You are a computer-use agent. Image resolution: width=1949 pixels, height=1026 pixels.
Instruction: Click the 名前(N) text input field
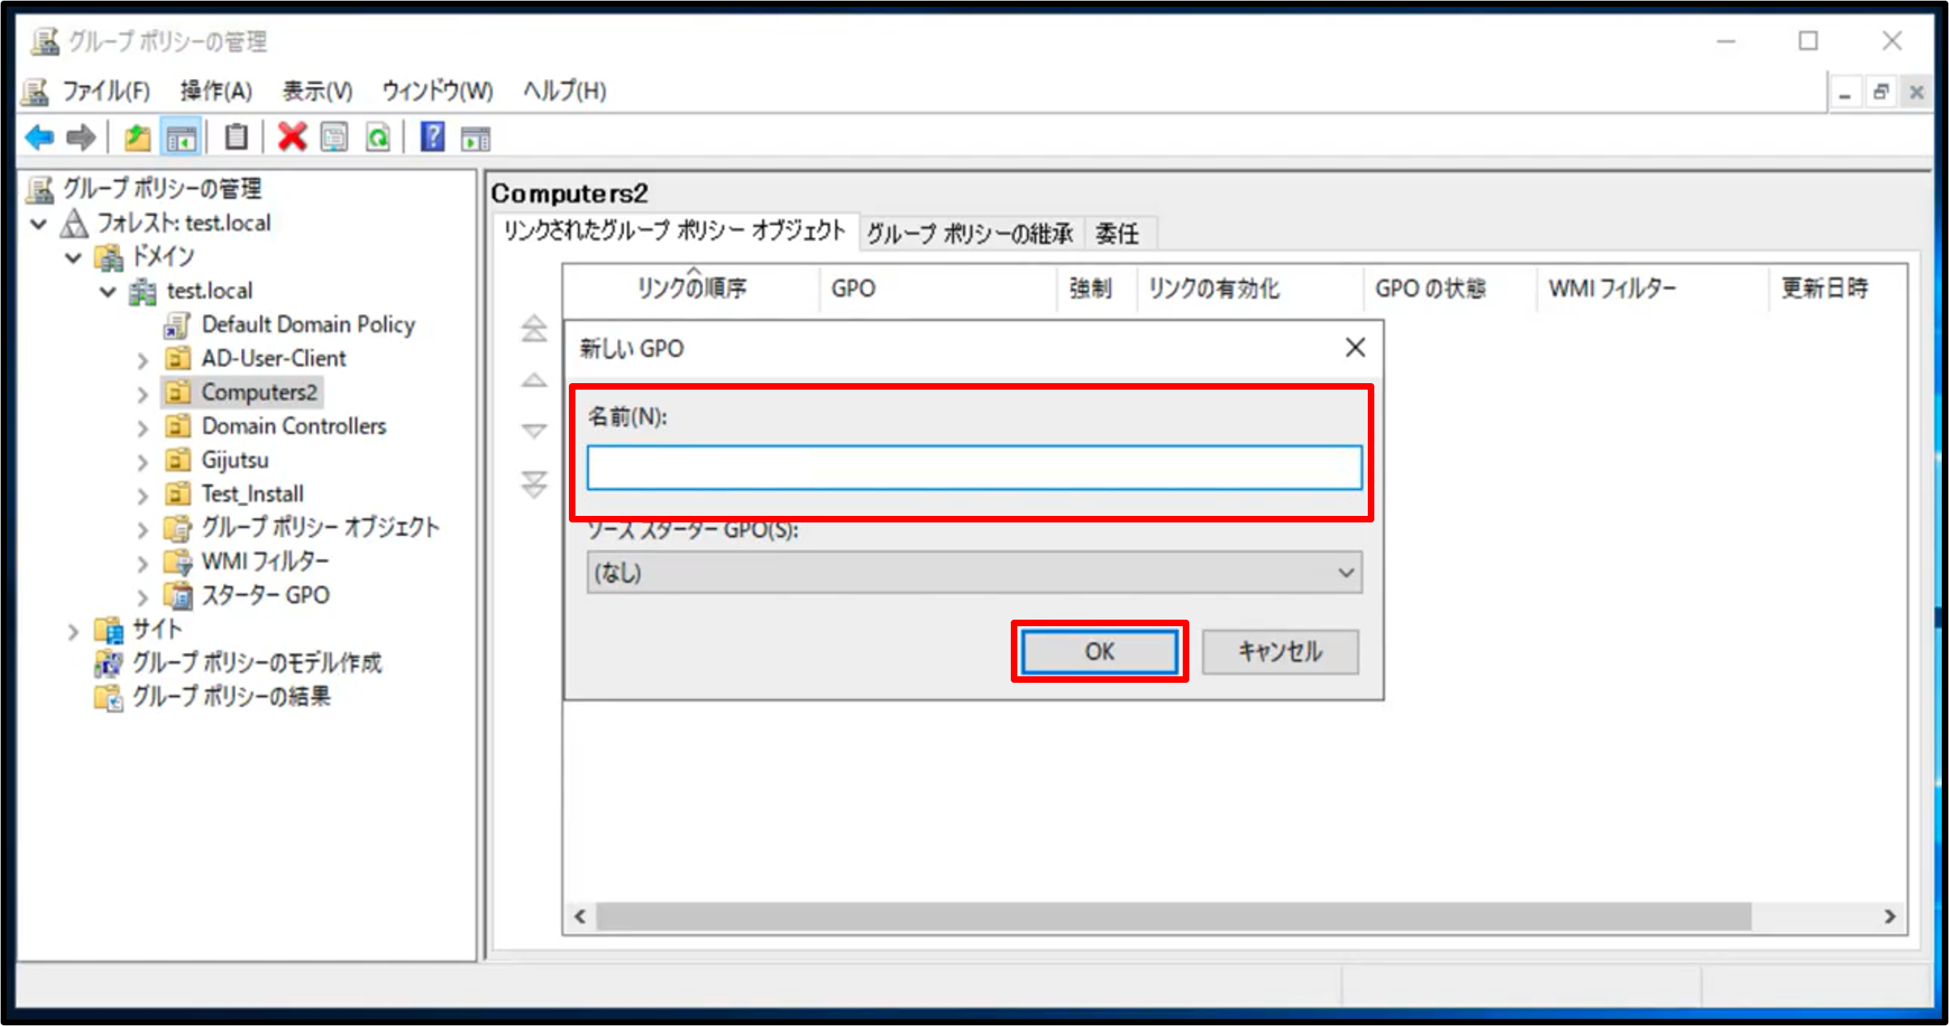[975, 467]
